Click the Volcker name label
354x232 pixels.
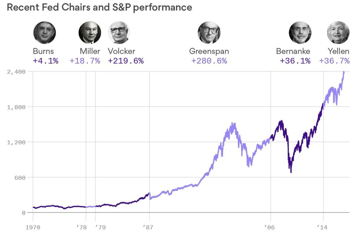click(121, 51)
